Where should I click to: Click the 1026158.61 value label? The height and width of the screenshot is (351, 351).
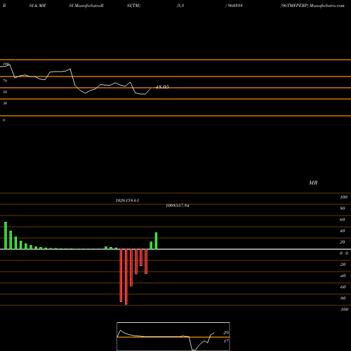127,201
